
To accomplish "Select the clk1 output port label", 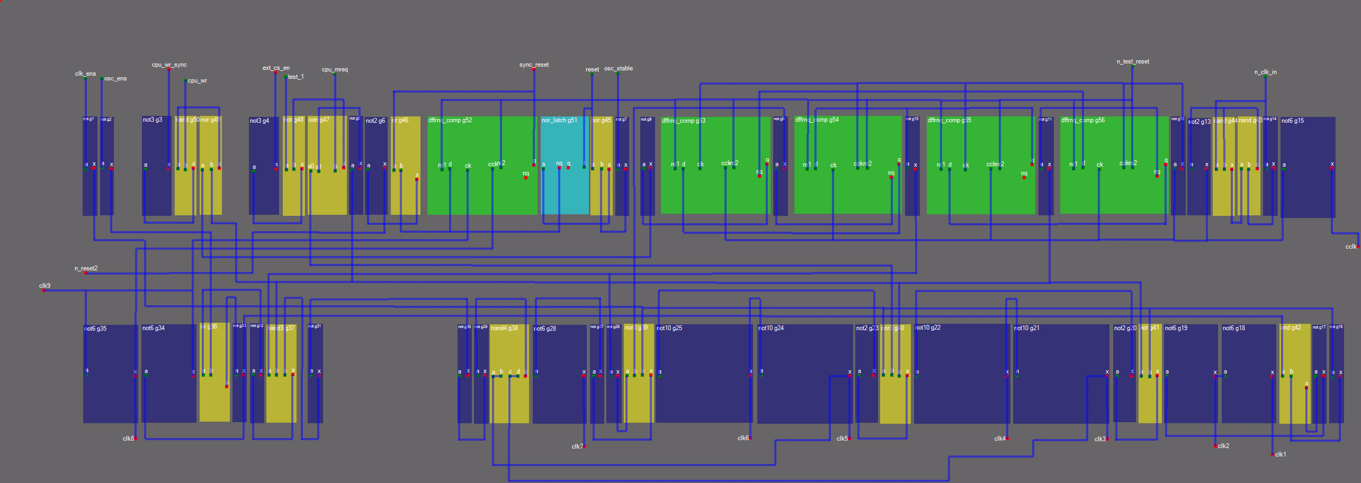I will pos(1281,454).
